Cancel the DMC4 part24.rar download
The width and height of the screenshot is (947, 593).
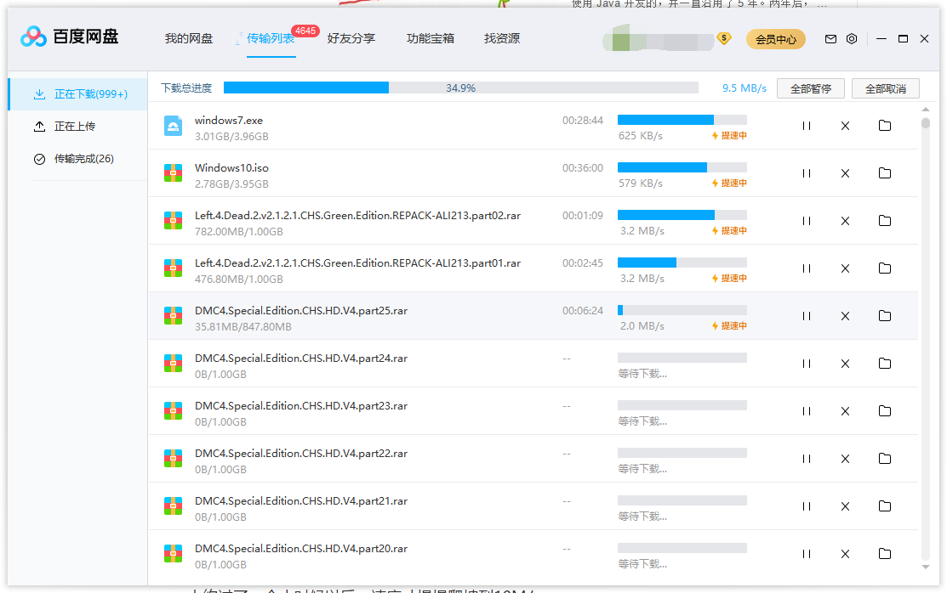click(845, 363)
